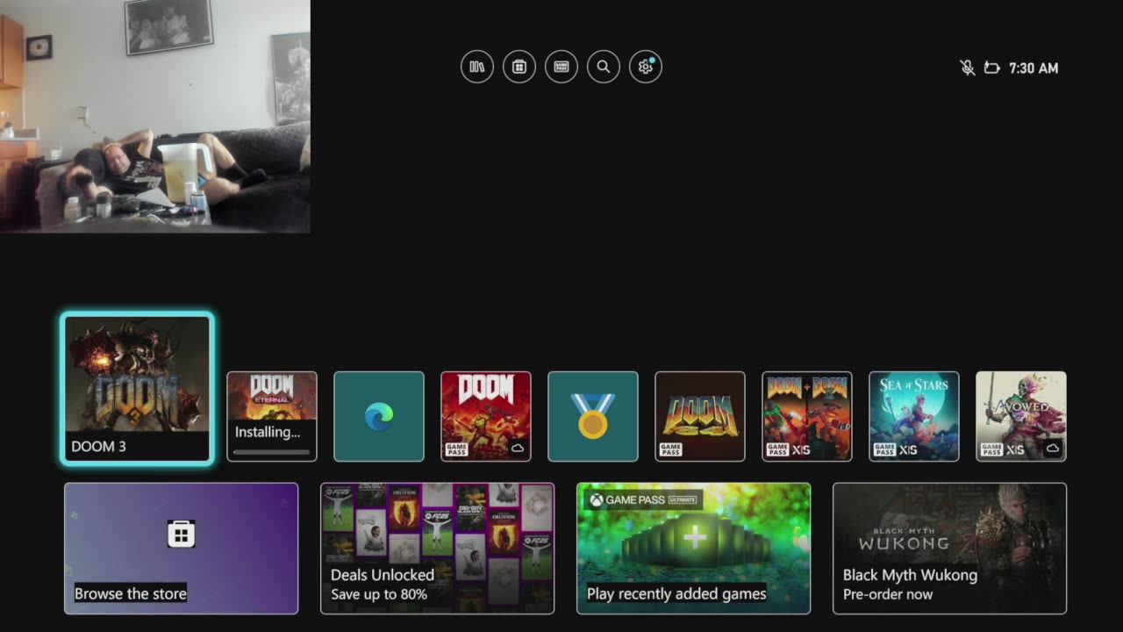The width and height of the screenshot is (1123, 632).
Task: Launch the DOOM 64 tile
Action: coord(700,416)
